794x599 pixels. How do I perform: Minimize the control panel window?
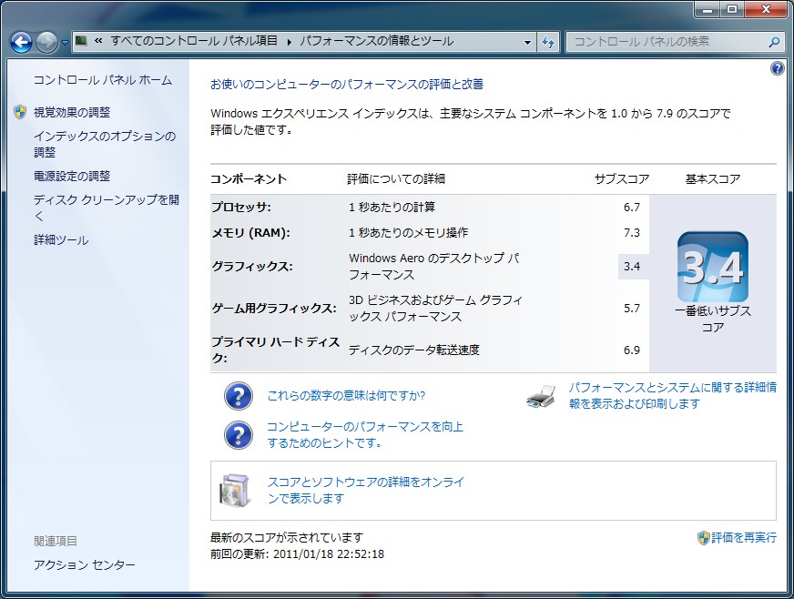[x=707, y=10]
